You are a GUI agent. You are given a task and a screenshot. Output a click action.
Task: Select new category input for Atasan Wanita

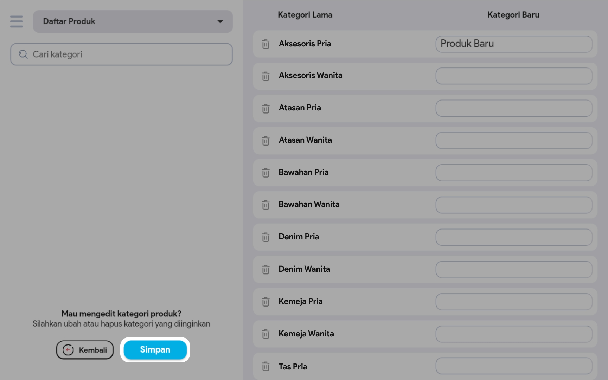(513, 140)
